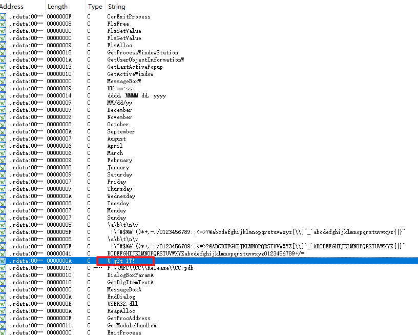Select the April string row
418x335 pixels.
(x=115, y=146)
